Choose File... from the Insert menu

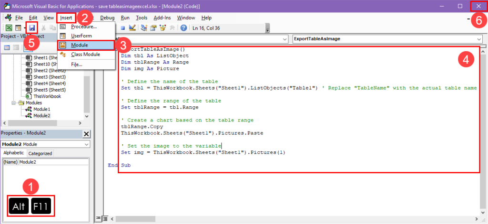(86, 65)
